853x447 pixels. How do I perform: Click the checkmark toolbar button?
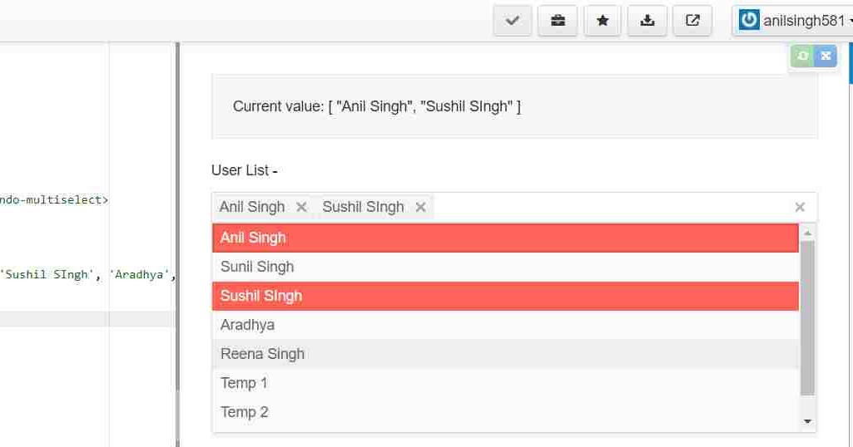point(512,21)
